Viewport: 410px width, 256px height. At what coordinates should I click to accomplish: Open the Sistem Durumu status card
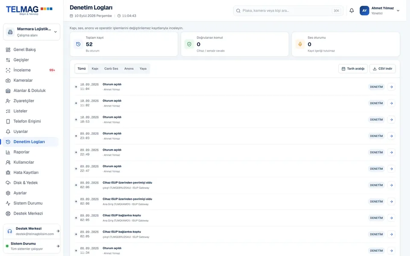(32, 246)
